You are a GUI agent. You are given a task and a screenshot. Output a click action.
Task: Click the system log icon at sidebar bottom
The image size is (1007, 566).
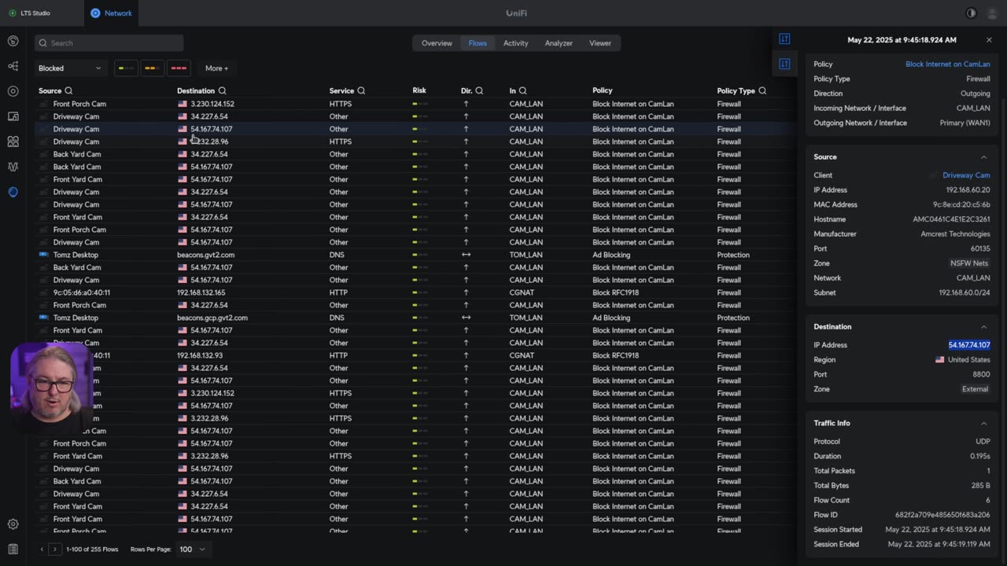coord(13,549)
